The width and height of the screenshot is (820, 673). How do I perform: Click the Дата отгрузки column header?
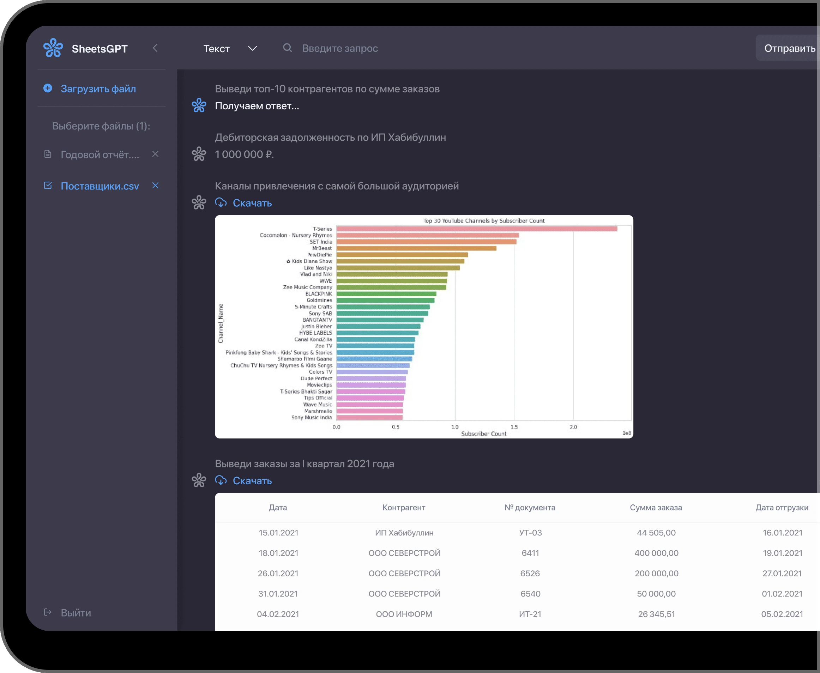pyautogui.click(x=782, y=508)
